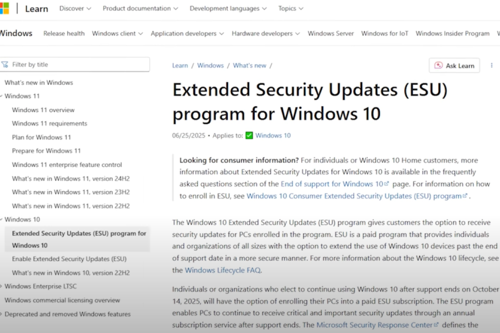The height and width of the screenshot is (333, 500).
Task: Click the Ask Learn button
Action: coord(454,66)
